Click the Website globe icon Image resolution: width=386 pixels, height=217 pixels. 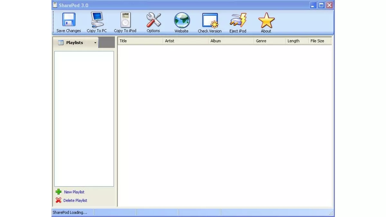[x=181, y=20]
